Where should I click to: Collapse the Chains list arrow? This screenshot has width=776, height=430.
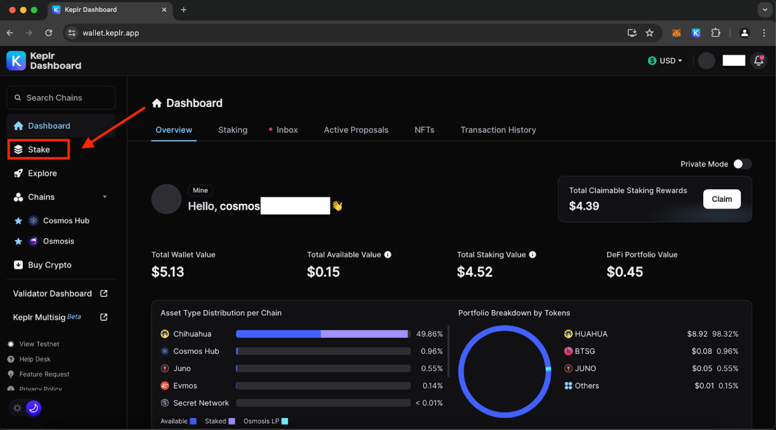[105, 197]
